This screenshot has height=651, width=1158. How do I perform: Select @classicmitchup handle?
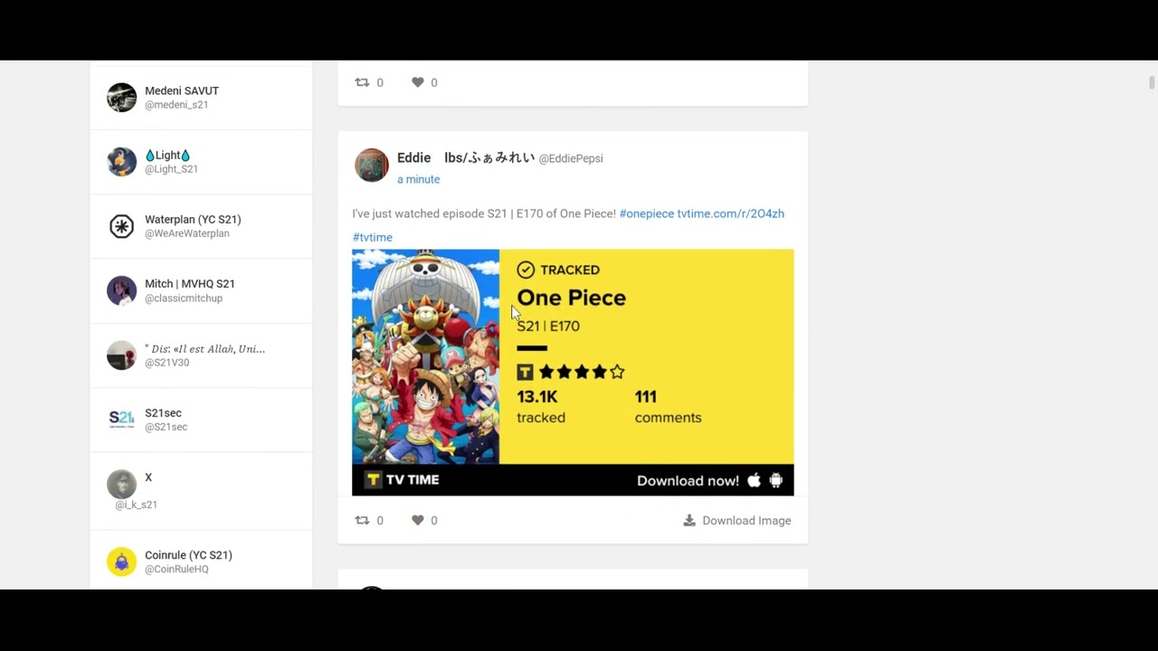[184, 298]
